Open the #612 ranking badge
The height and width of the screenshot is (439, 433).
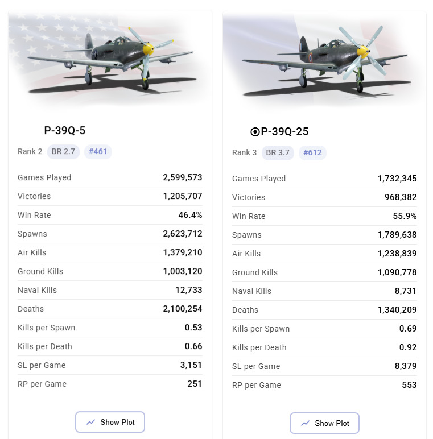pos(312,152)
